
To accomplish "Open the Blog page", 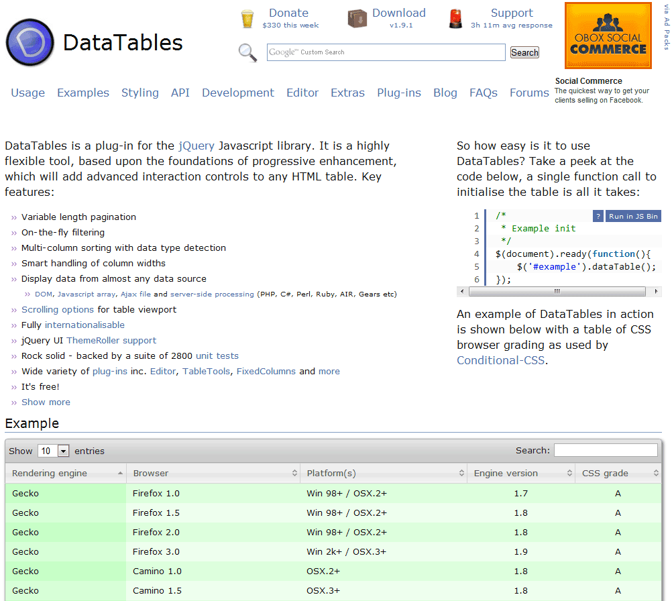I will pyautogui.click(x=445, y=93).
